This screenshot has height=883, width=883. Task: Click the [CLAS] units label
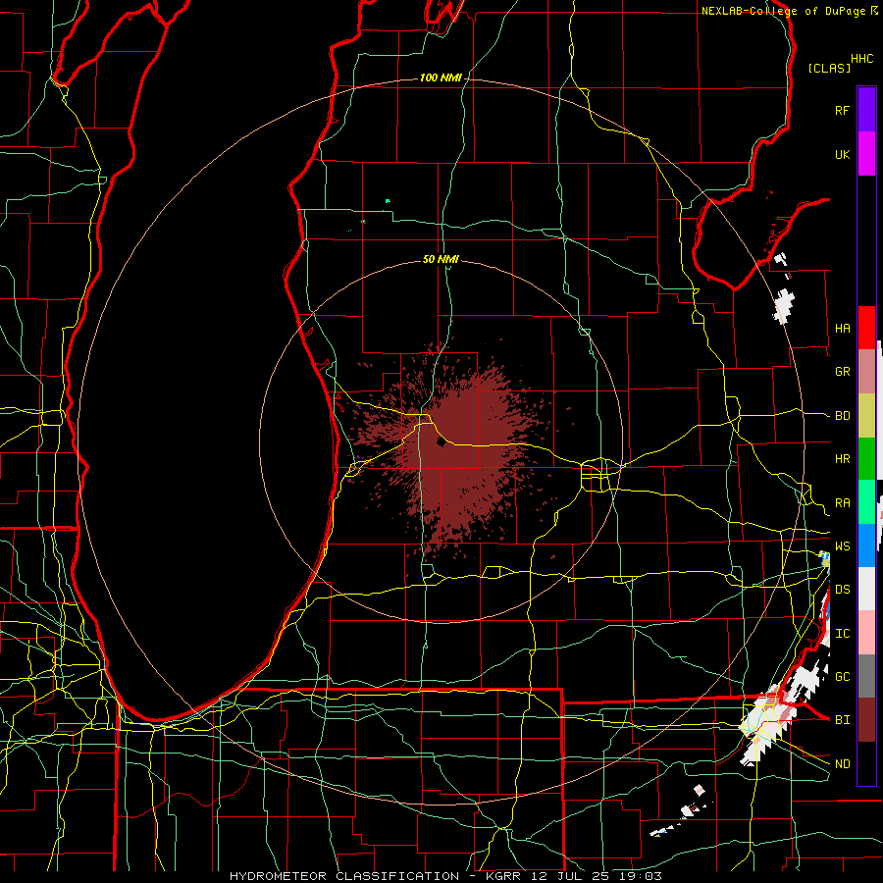point(829,68)
